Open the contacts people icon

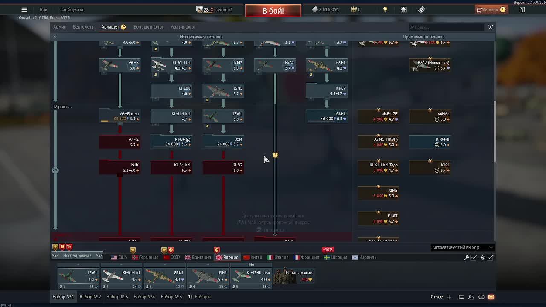[471, 297]
